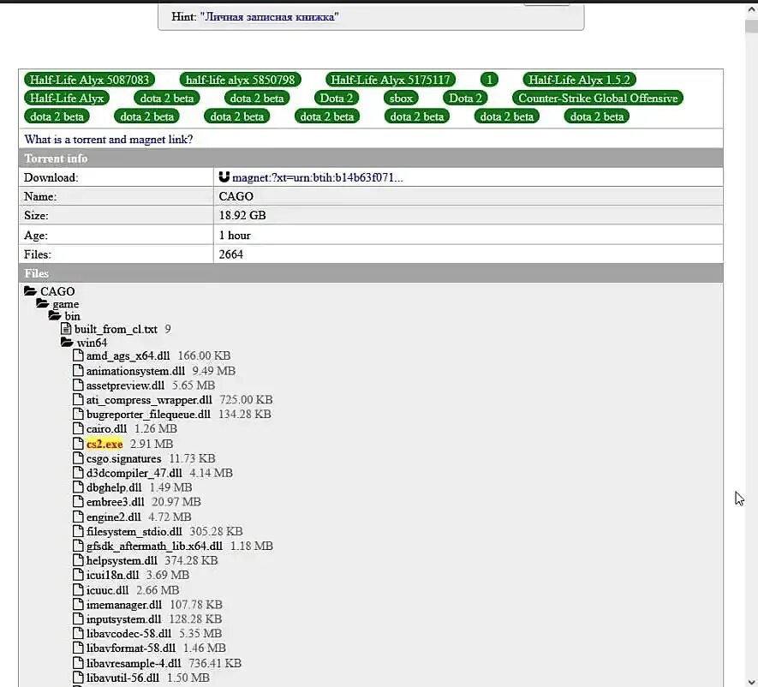The image size is (758, 687).
Task: Click the file icon of cairo.dll
Action: pos(78,428)
